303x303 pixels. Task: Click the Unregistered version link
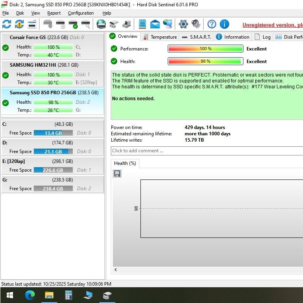(x=272, y=25)
